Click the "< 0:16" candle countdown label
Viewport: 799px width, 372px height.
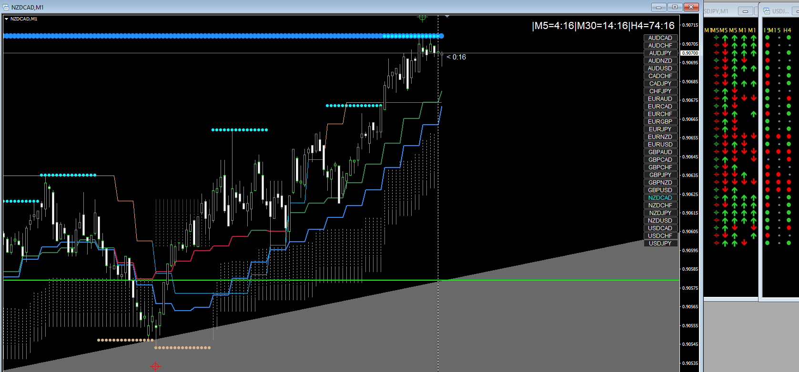tap(456, 57)
